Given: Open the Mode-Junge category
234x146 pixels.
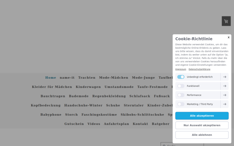Looking at the screenshot, I should coord(143,77).
